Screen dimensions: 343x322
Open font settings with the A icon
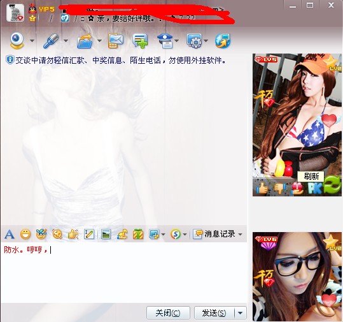tap(10, 234)
